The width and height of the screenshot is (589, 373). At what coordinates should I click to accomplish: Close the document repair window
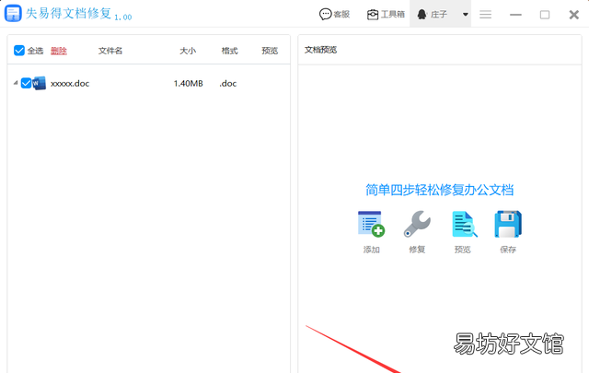pyautogui.click(x=574, y=15)
